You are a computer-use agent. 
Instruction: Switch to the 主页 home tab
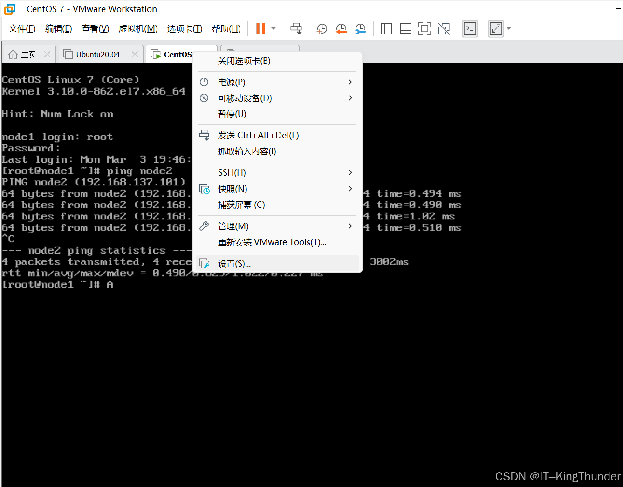(x=29, y=55)
